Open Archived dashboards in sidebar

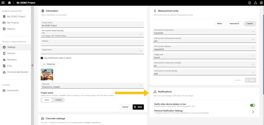[x=18, y=72]
